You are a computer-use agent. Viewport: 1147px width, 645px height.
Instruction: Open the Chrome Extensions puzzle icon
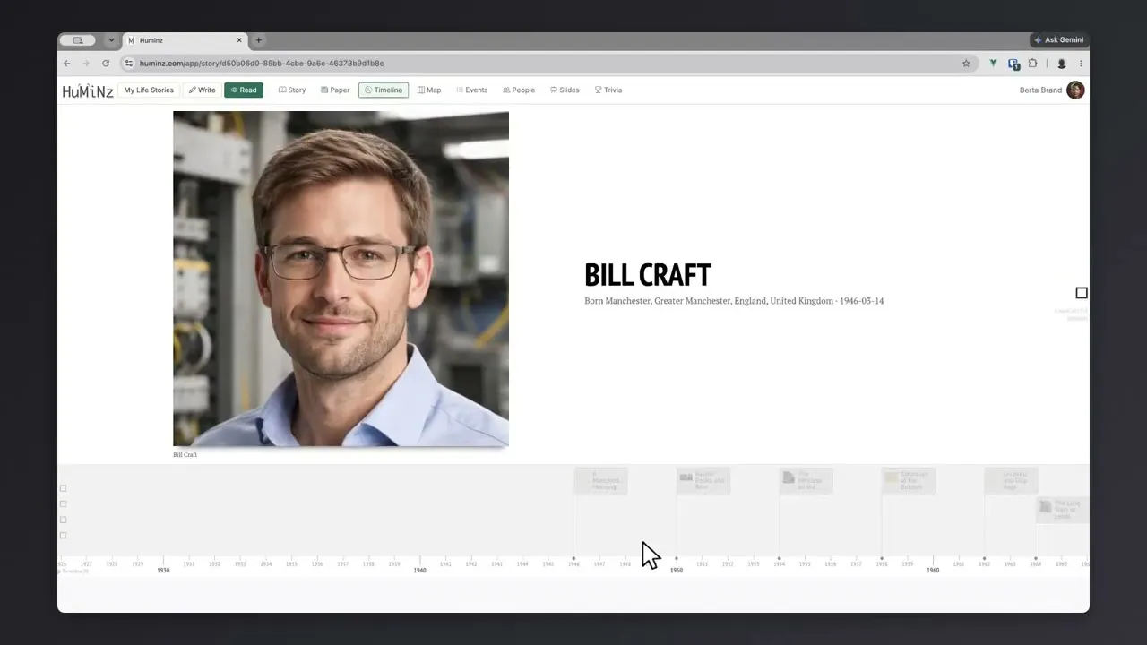(x=1033, y=64)
